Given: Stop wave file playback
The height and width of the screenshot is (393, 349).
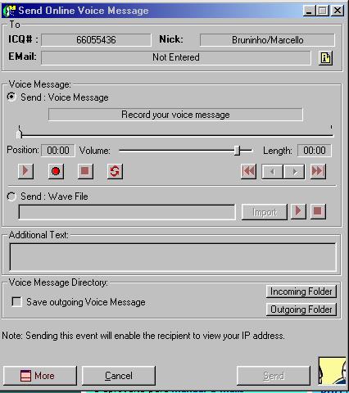Looking at the screenshot, I should pos(318,211).
